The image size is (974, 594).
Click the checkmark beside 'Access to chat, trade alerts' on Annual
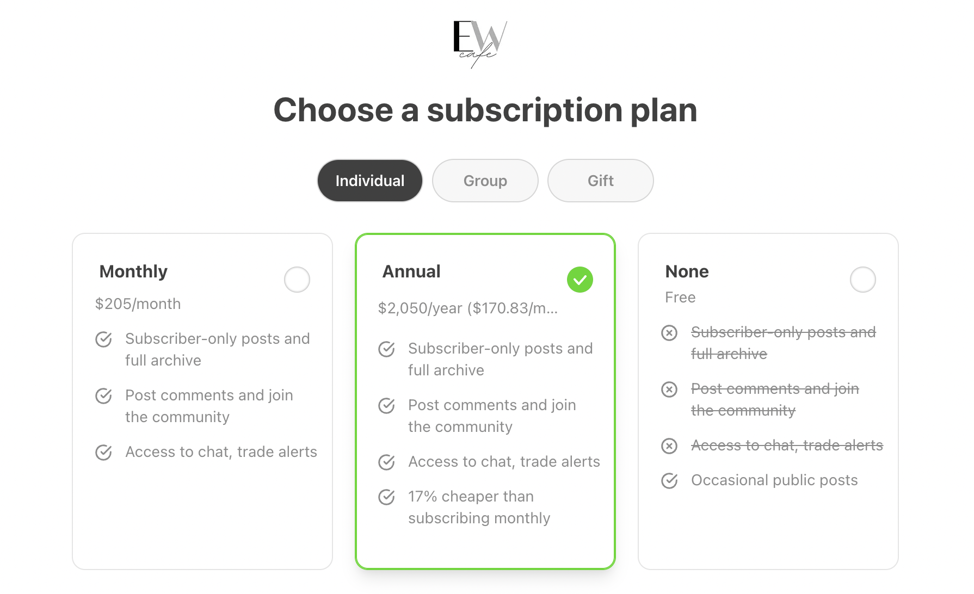(x=386, y=462)
